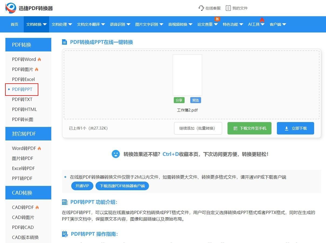Click the flame badge above AI工具
The width and height of the screenshot is (326, 243).
point(262,19)
